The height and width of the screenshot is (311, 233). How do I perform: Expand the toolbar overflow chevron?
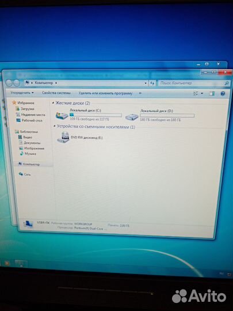(x=140, y=93)
